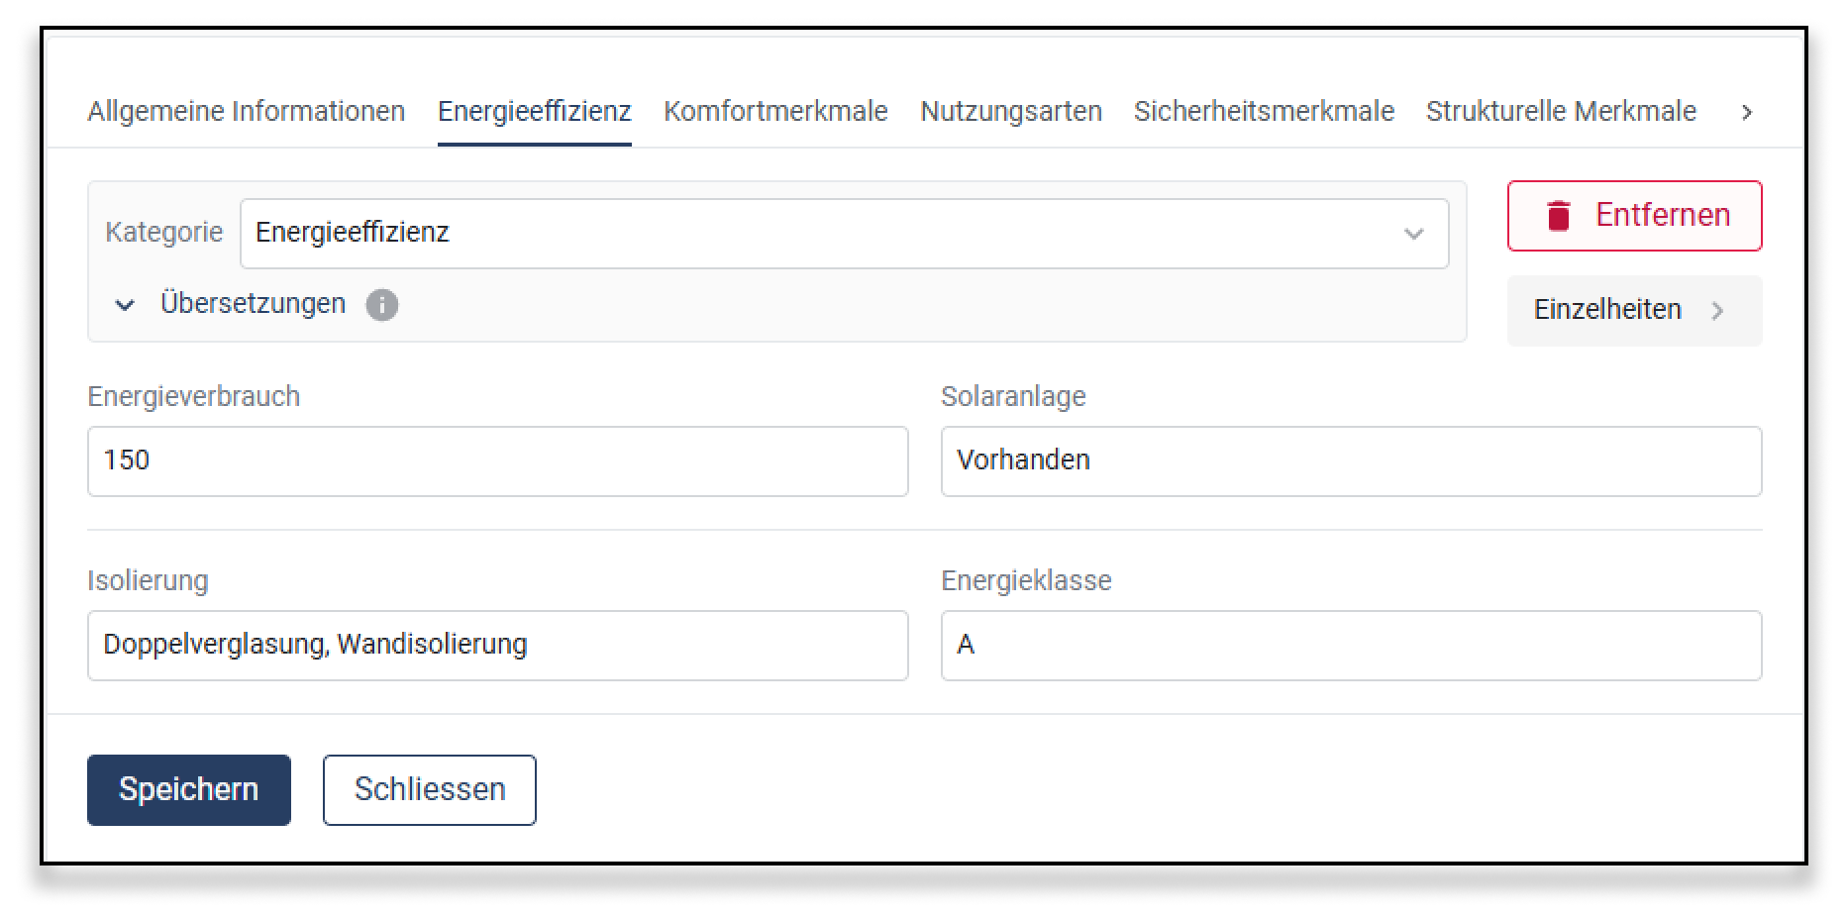Click the chevron arrow next to Einzelheiten

point(1717,311)
